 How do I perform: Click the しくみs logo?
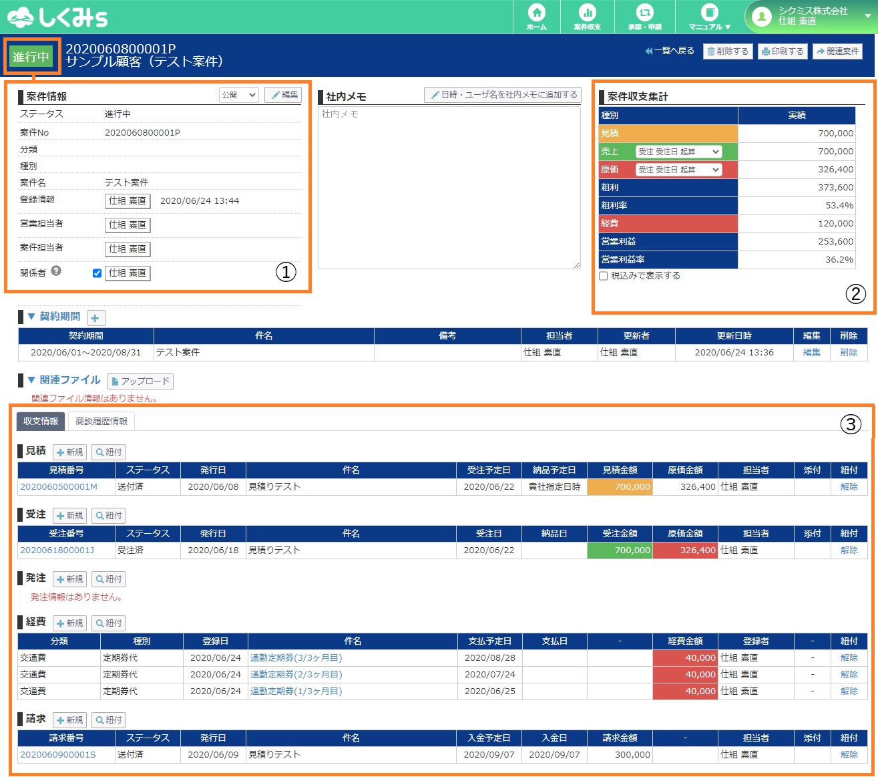coord(57,17)
